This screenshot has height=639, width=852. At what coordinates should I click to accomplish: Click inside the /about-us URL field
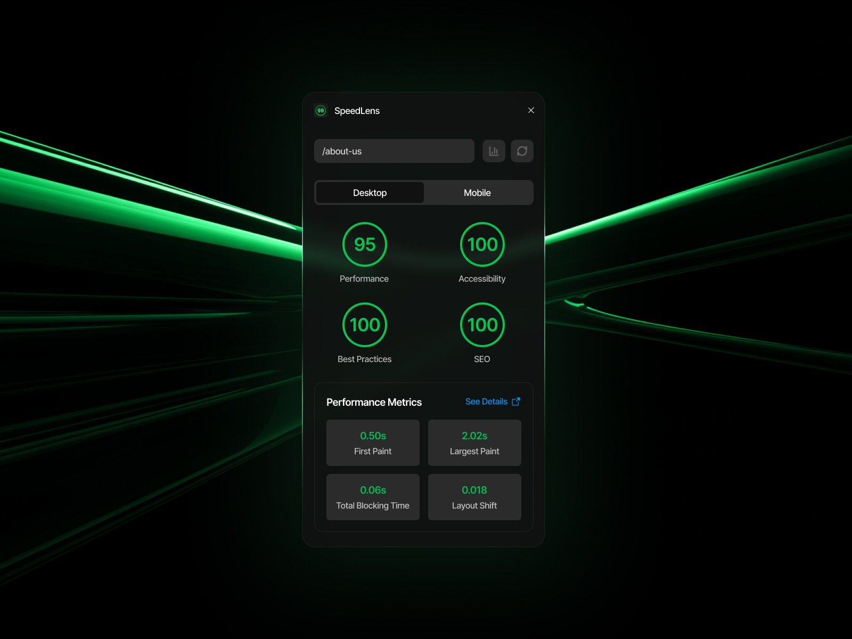click(x=394, y=151)
